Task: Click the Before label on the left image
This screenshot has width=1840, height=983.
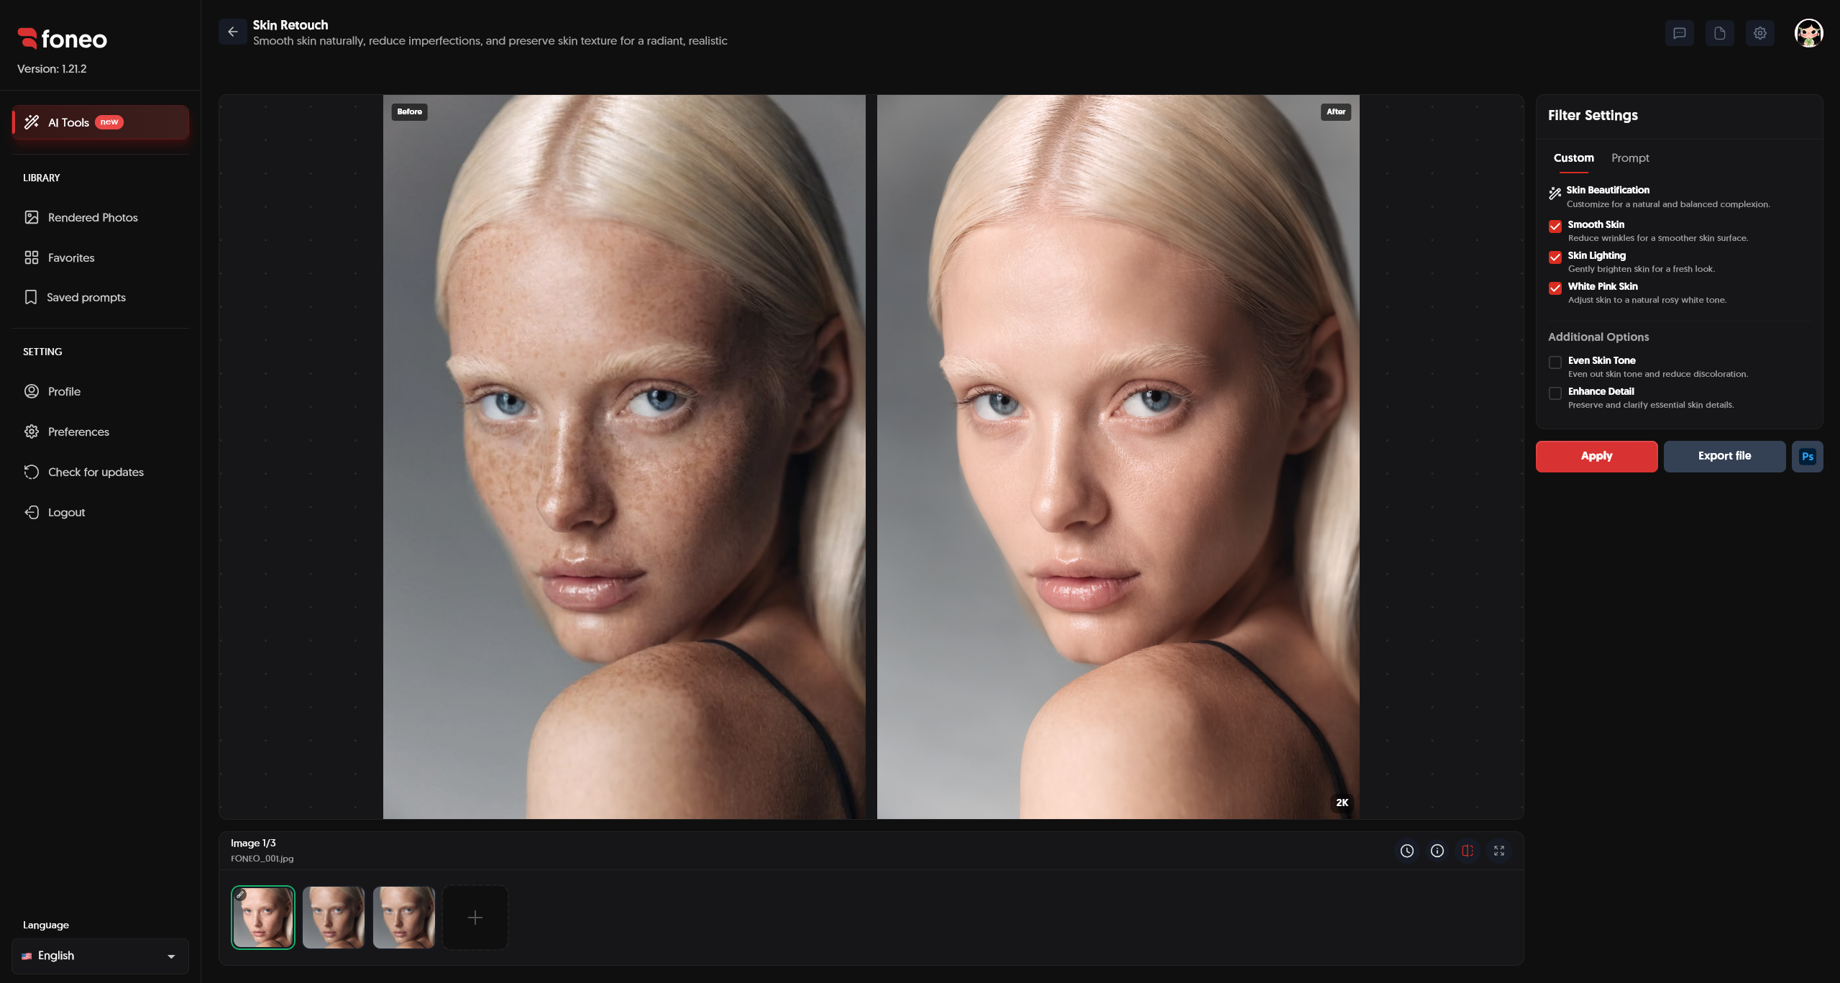Action: coord(409,111)
